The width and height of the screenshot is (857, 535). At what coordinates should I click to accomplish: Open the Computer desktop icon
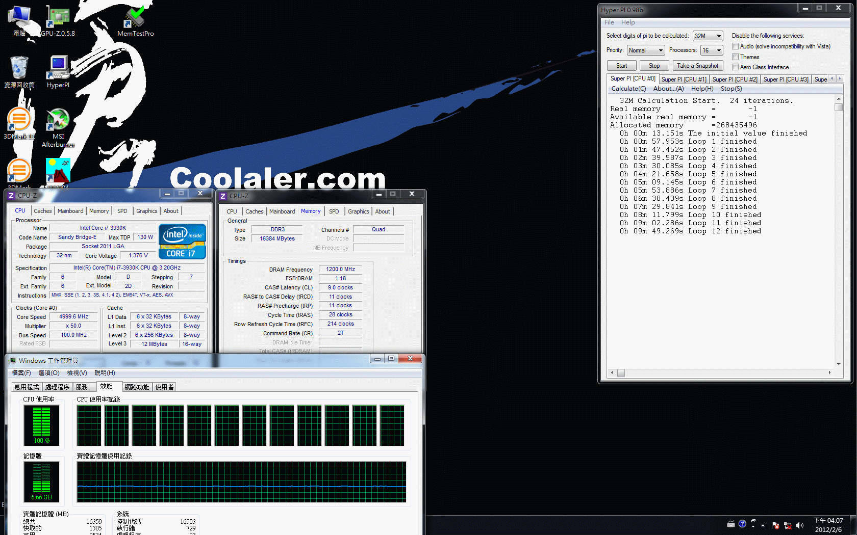pos(19,21)
